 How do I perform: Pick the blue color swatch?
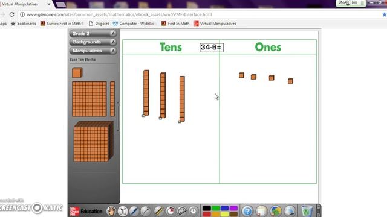[x=224, y=208]
